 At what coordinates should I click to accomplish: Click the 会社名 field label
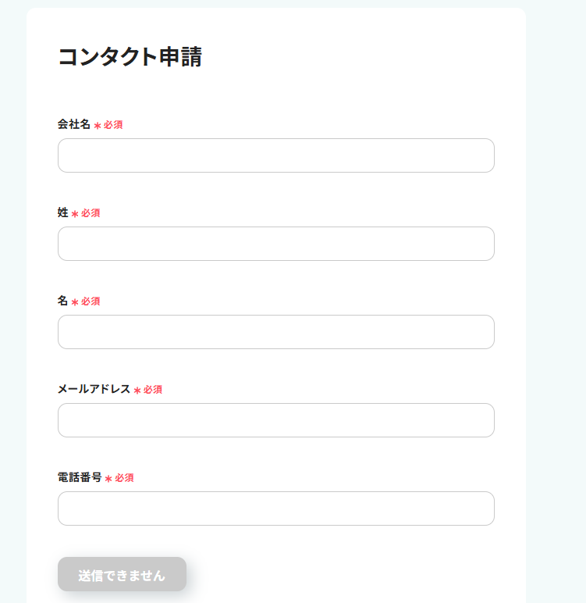pyautogui.click(x=74, y=124)
